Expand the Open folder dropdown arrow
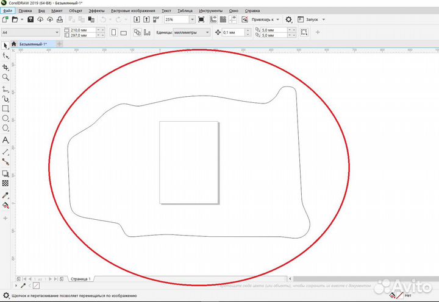 click(x=22, y=19)
